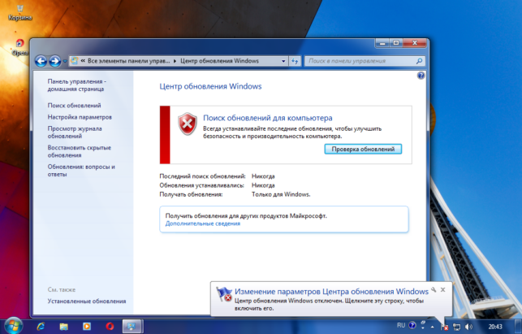Viewport: 522px width, 334px height.
Task: Open notification options via wrench icon
Action: pos(434,289)
